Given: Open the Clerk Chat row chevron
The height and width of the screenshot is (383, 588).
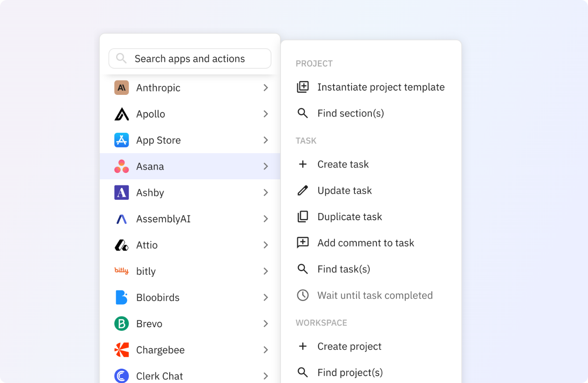Looking at the screenshot, I should pos(266,376).
